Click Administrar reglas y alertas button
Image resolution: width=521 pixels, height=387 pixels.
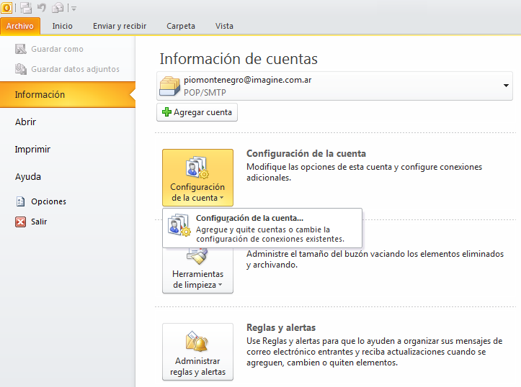click(197, 352)
